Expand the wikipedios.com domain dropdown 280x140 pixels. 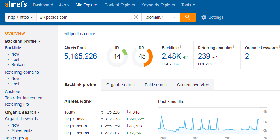[79, 34]
